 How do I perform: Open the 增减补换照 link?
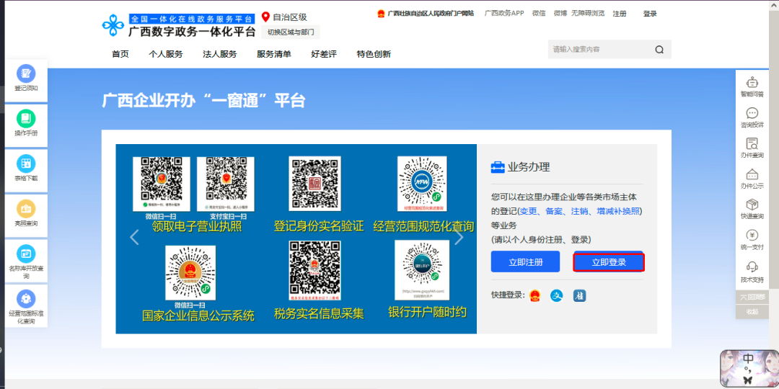coord(618,211)
